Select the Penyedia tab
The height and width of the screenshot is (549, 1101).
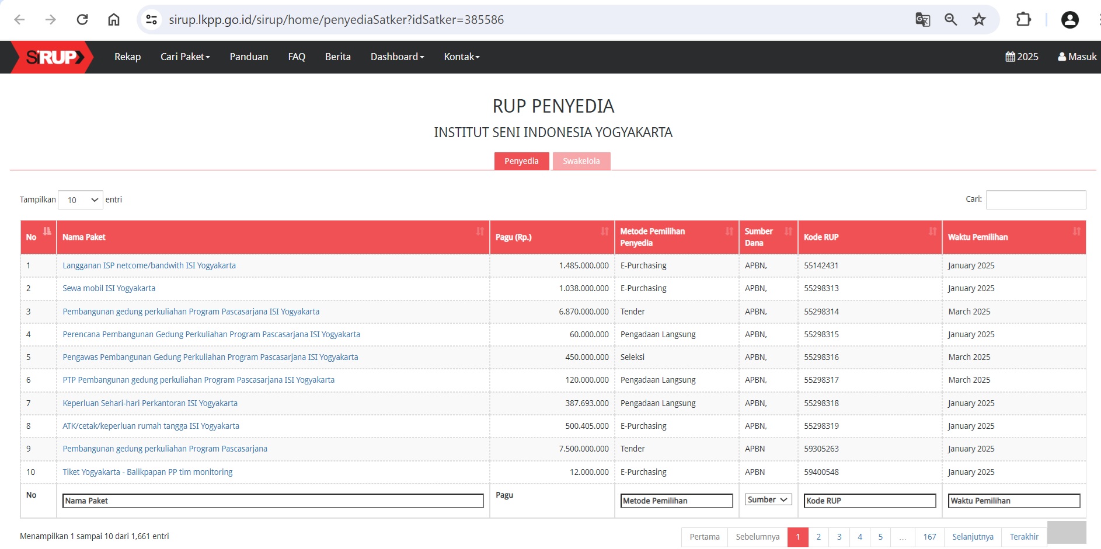pos(521,161)
